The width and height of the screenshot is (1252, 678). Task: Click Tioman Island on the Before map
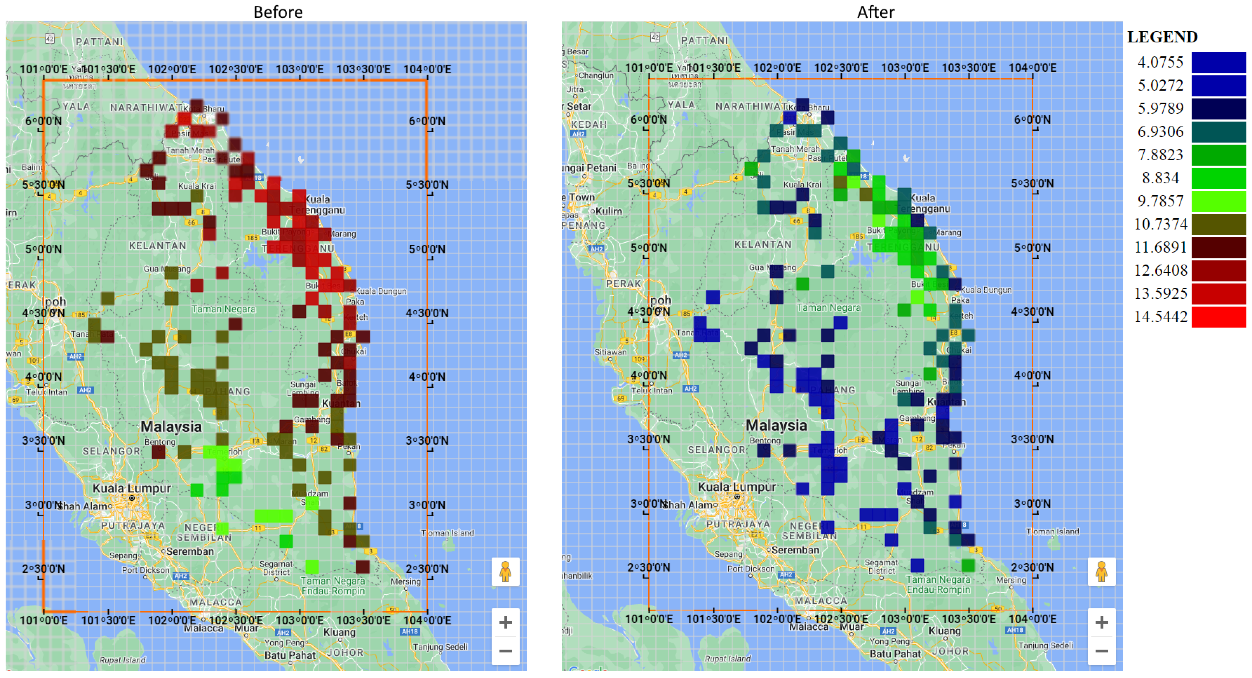447,533
